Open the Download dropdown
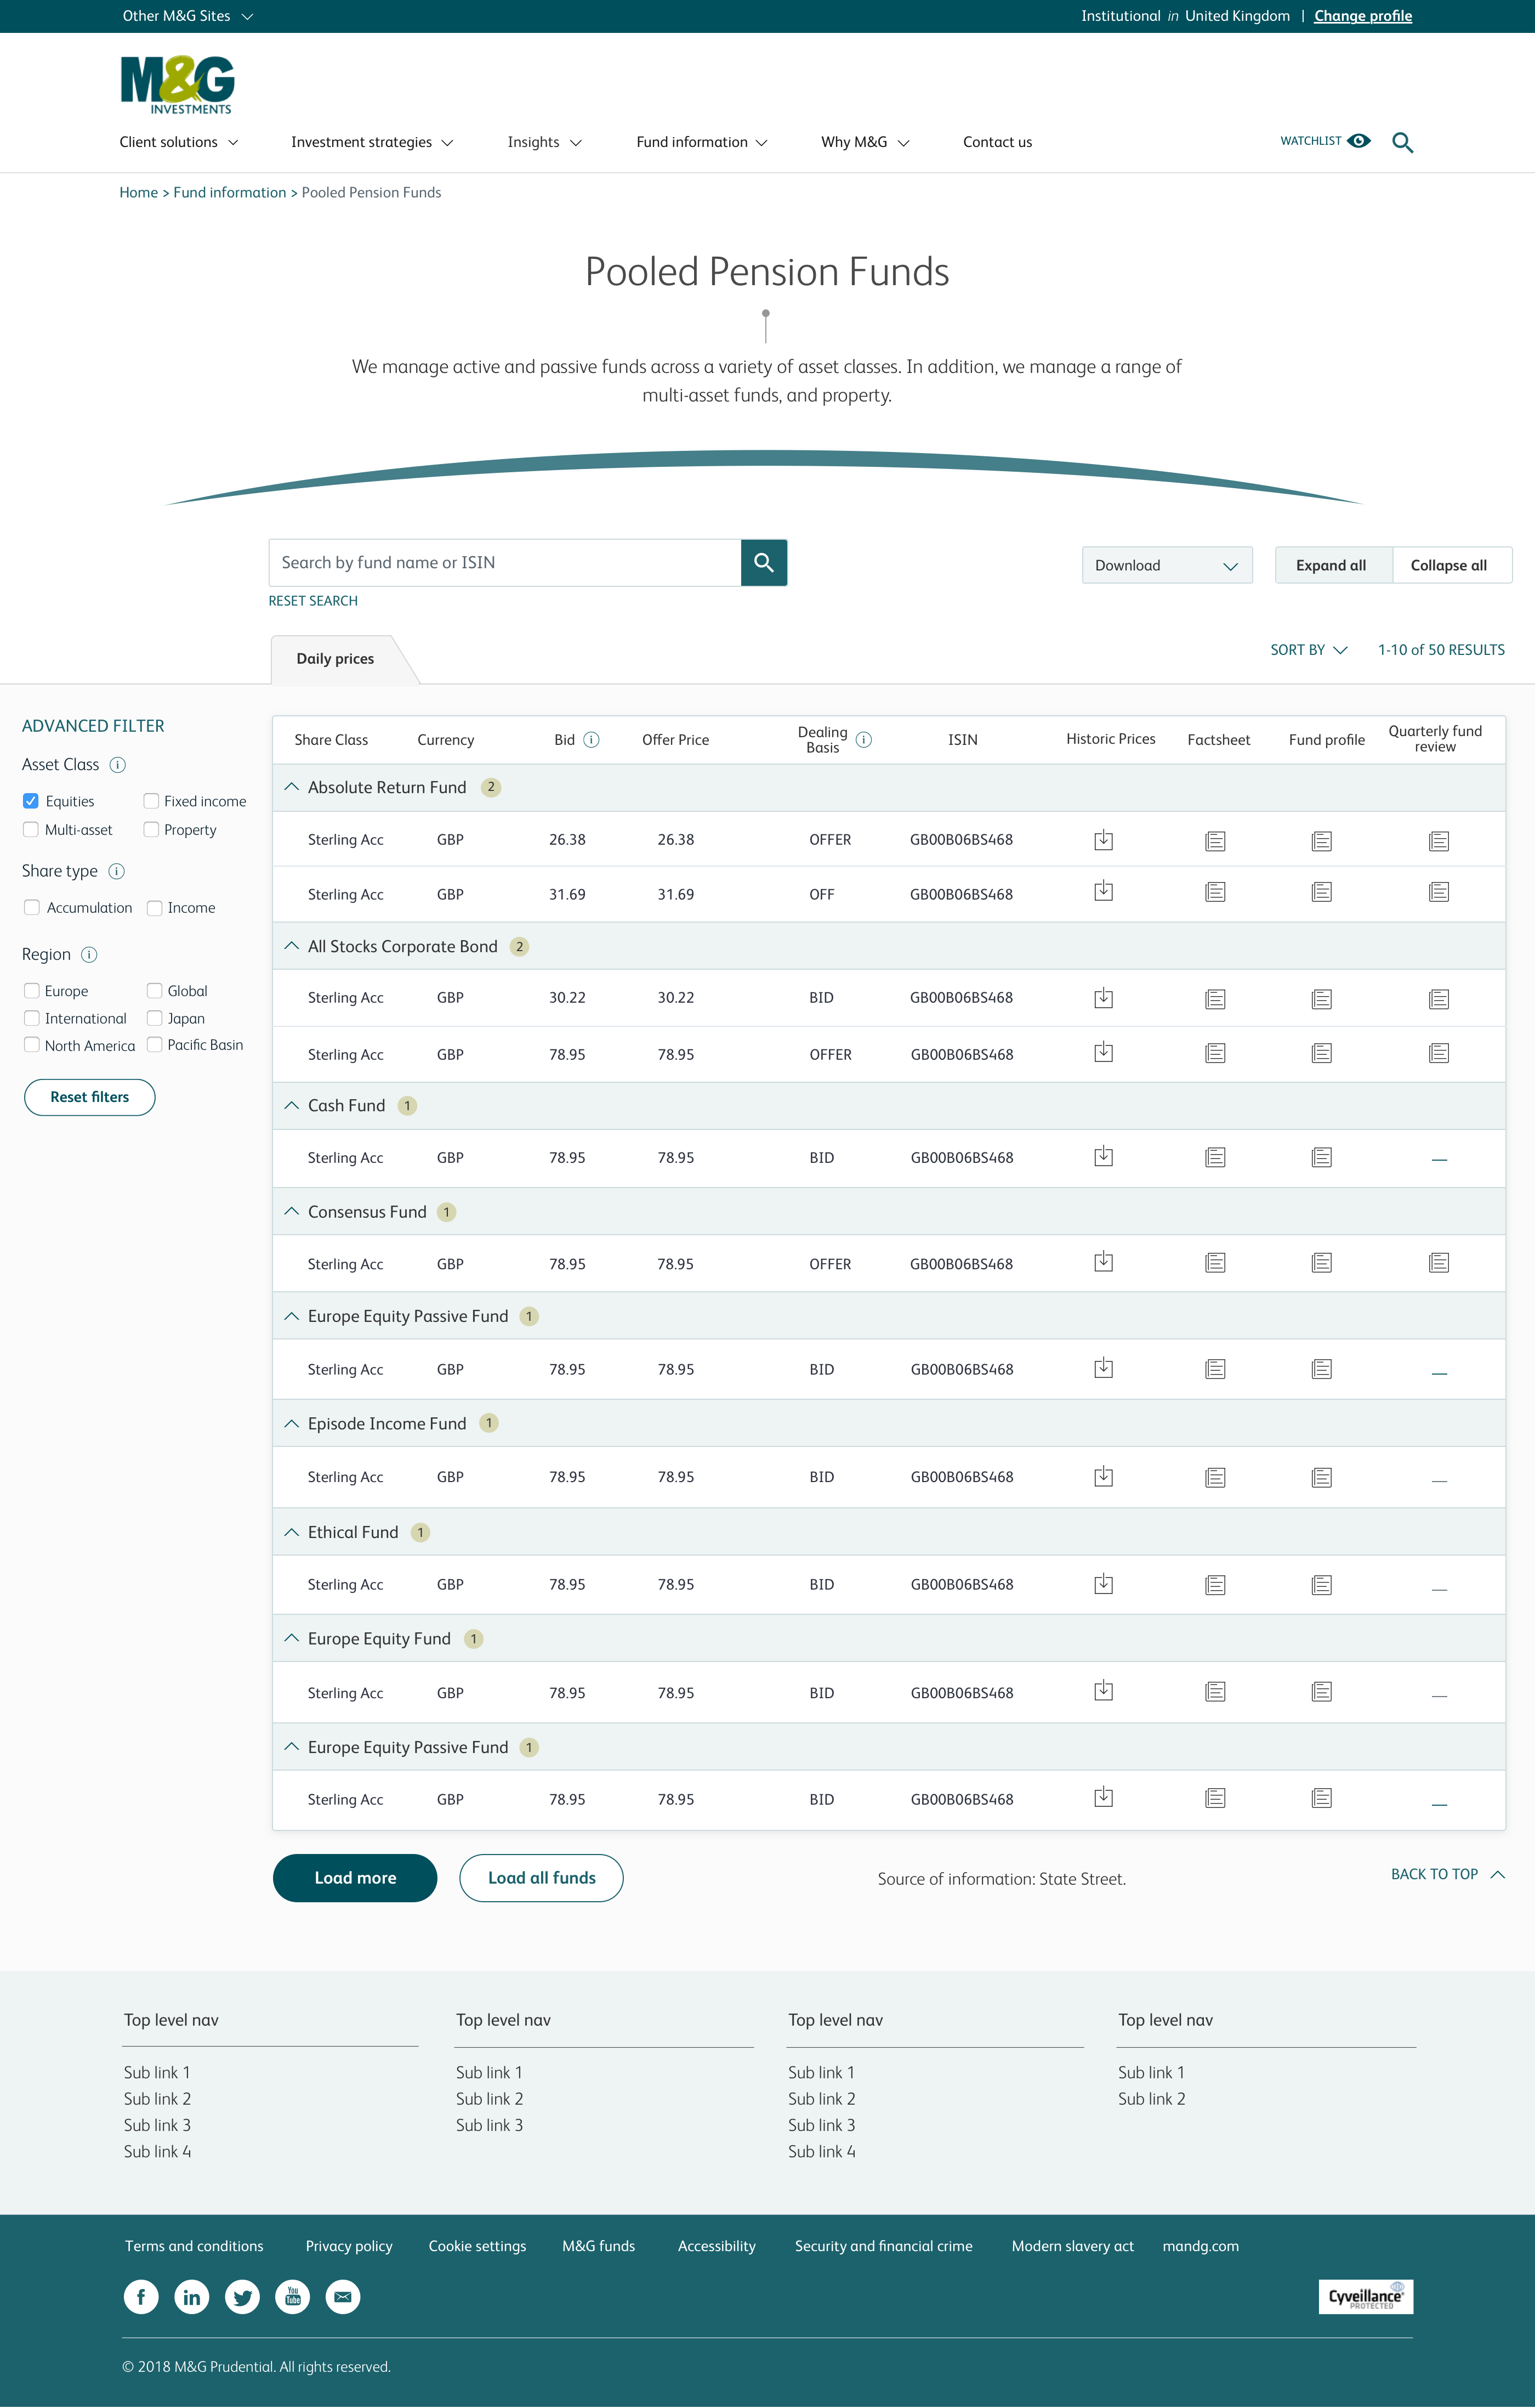The width and height of the screenshot is (1535, 2408). [1166, 566]
